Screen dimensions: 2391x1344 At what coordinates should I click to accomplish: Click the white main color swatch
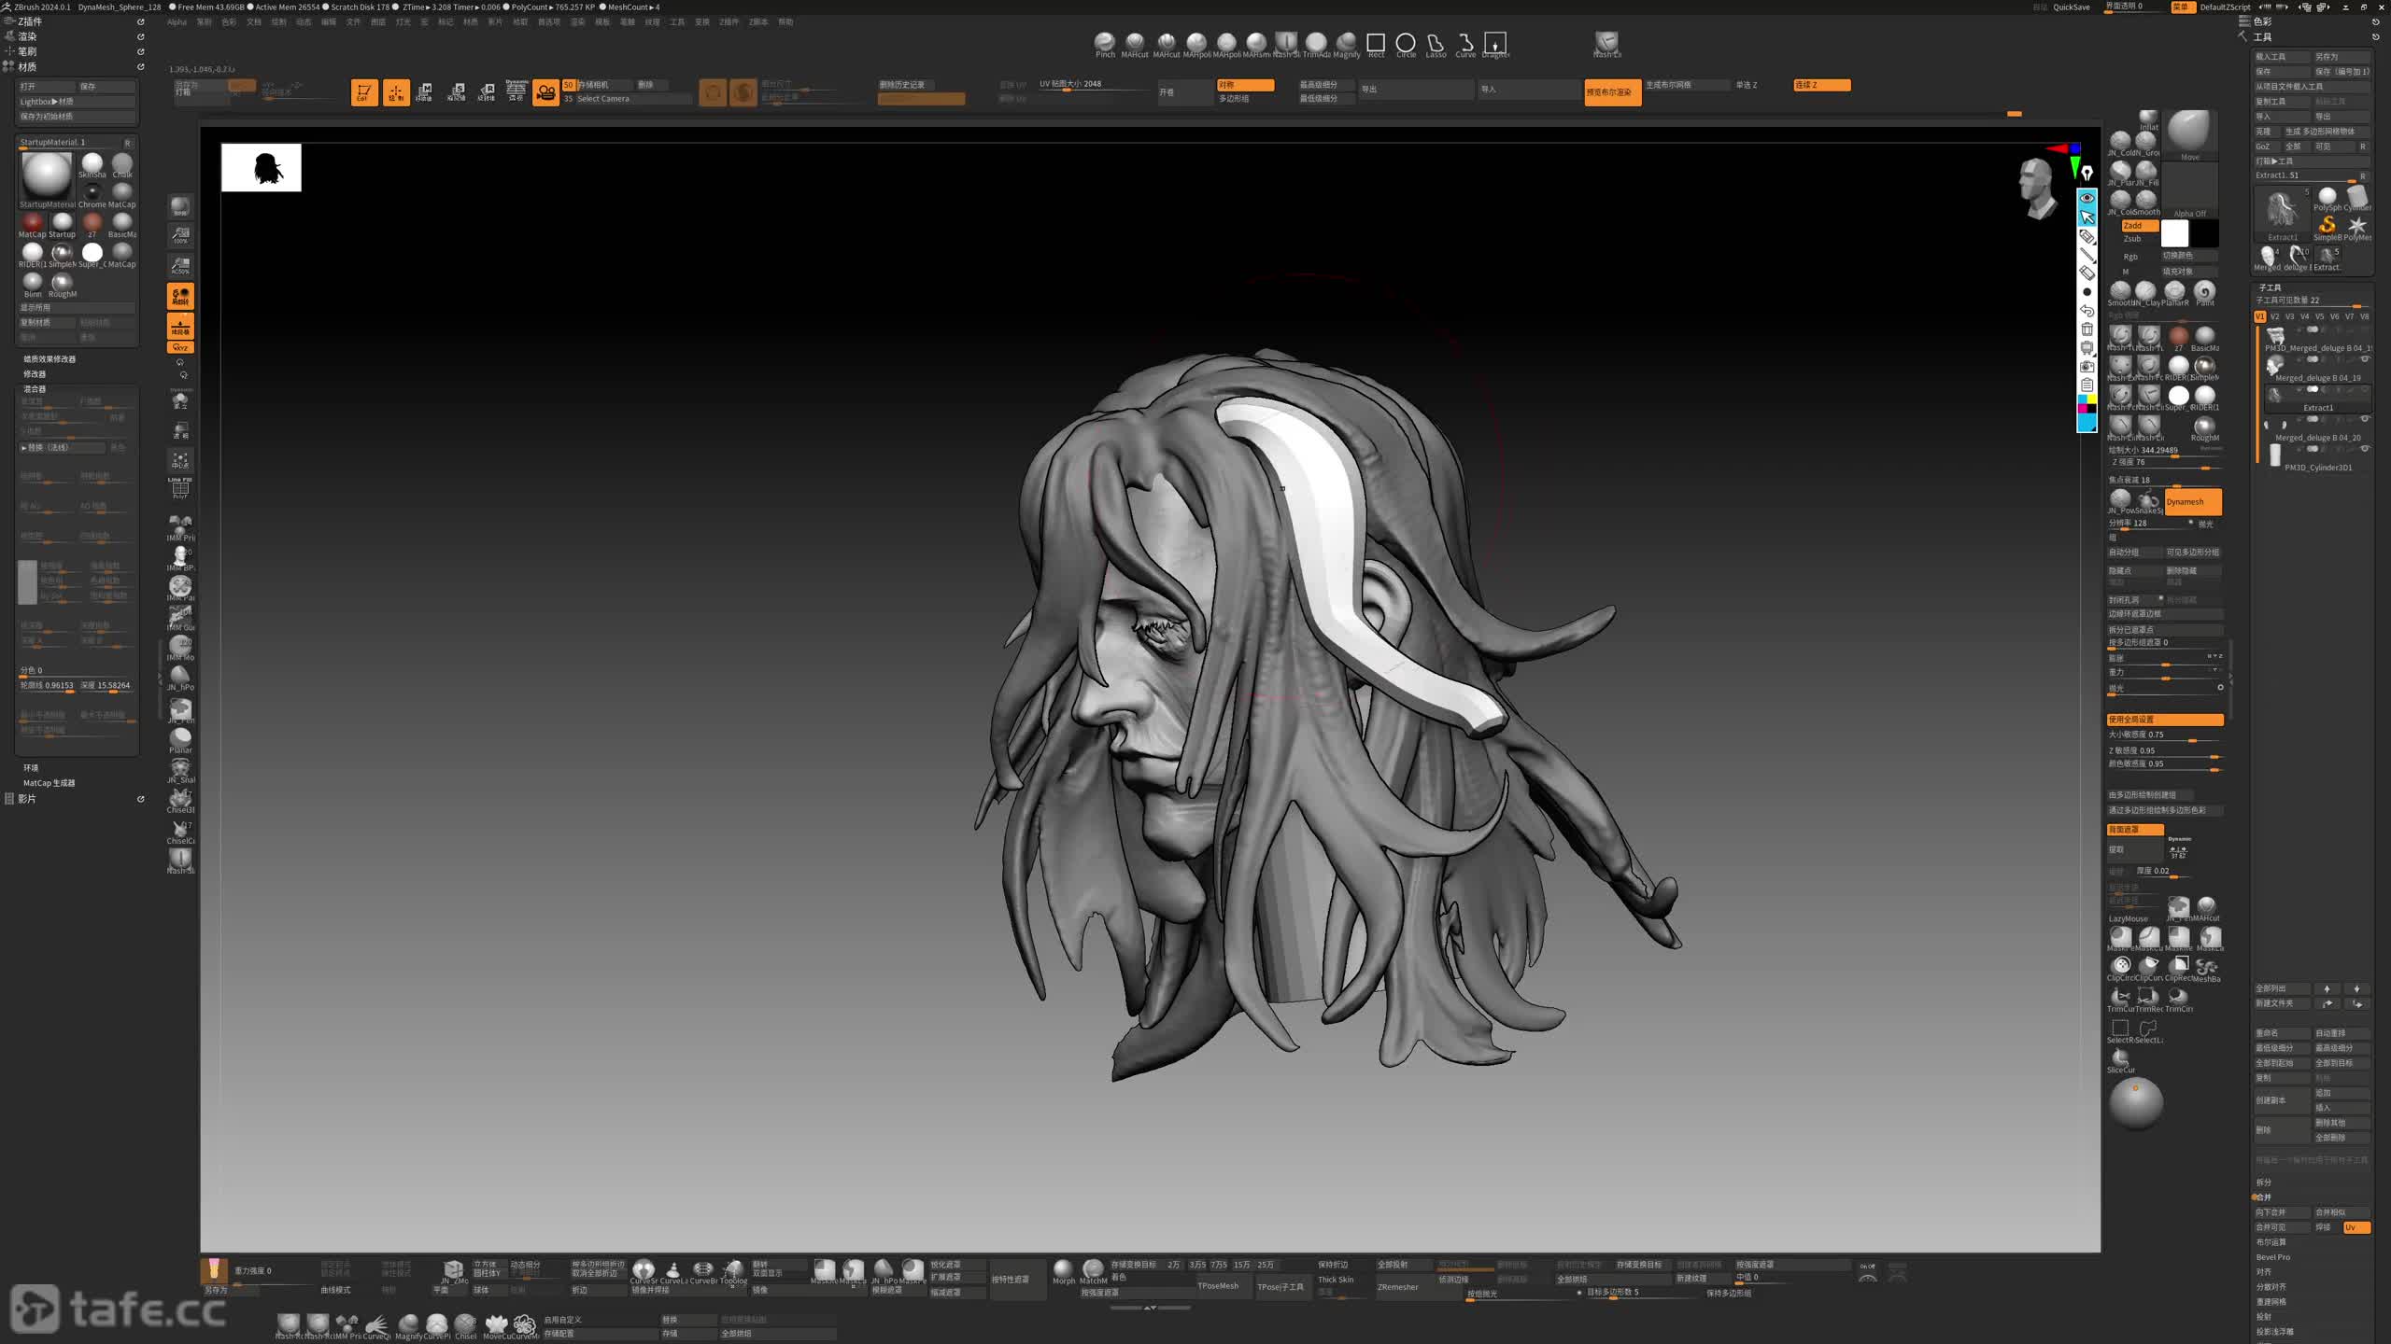coord(2174,232)
